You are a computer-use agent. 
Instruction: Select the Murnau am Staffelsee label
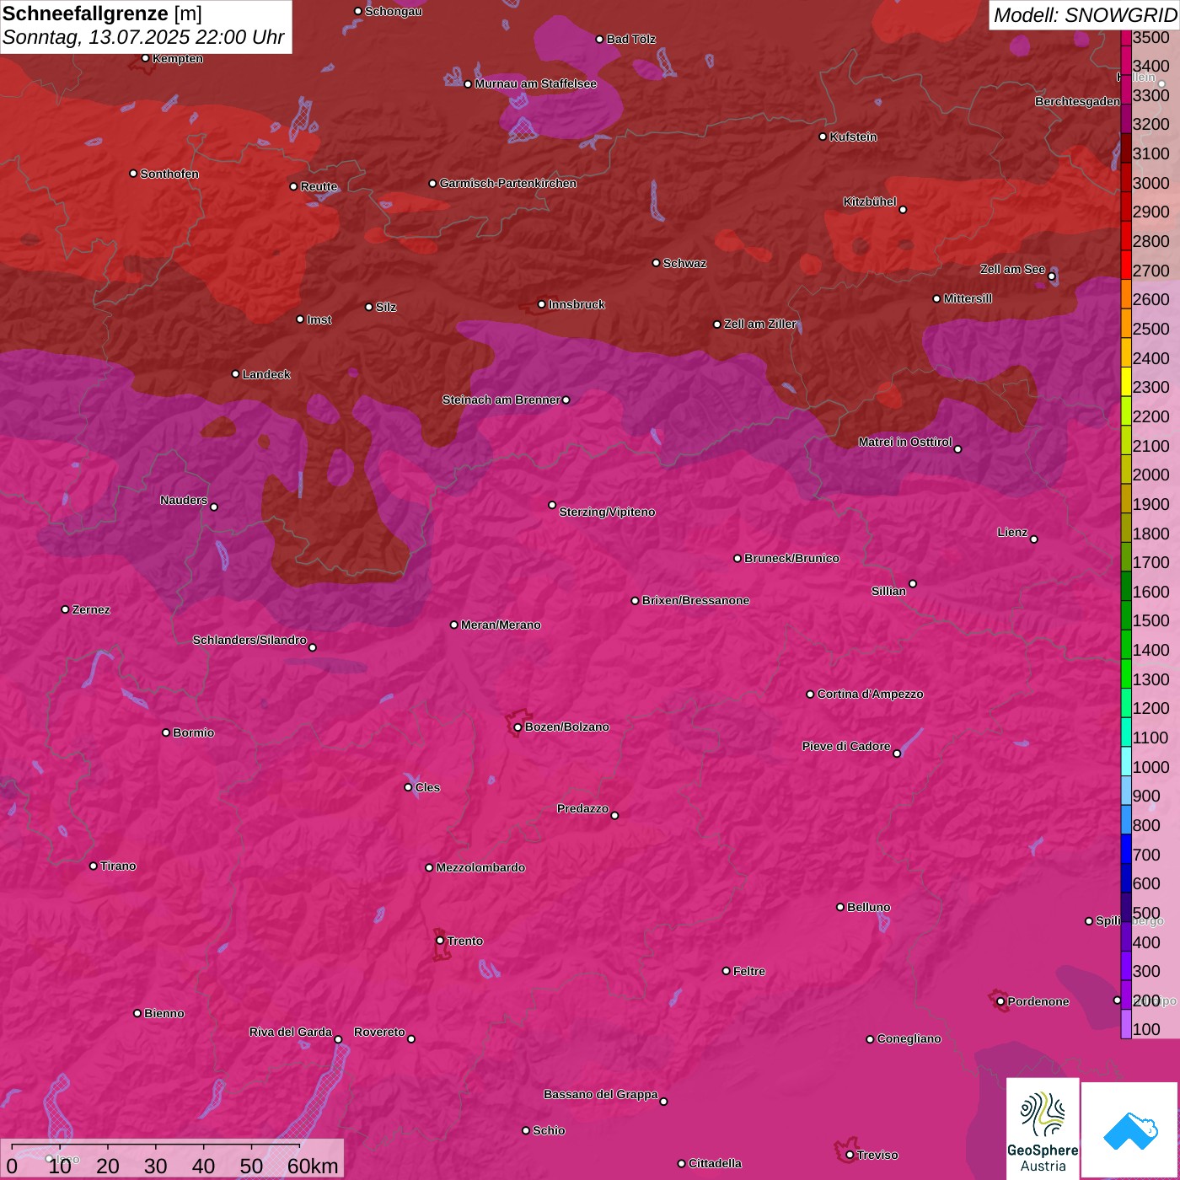[x=535, y=83]
